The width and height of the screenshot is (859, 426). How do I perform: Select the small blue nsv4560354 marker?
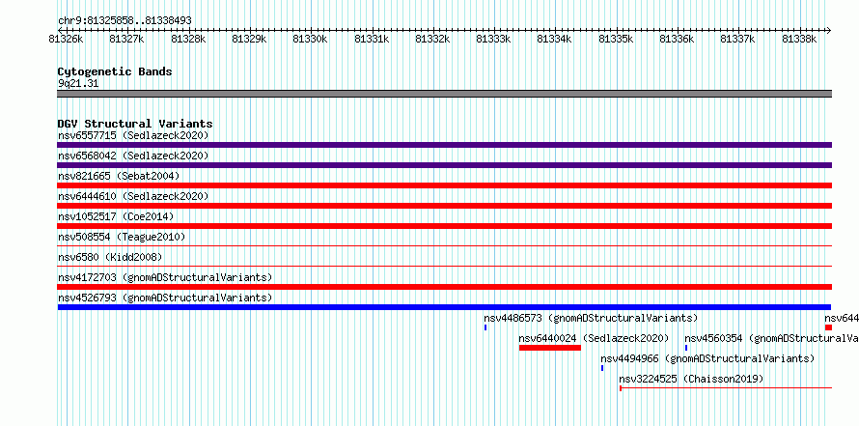[x=686, y=348]
